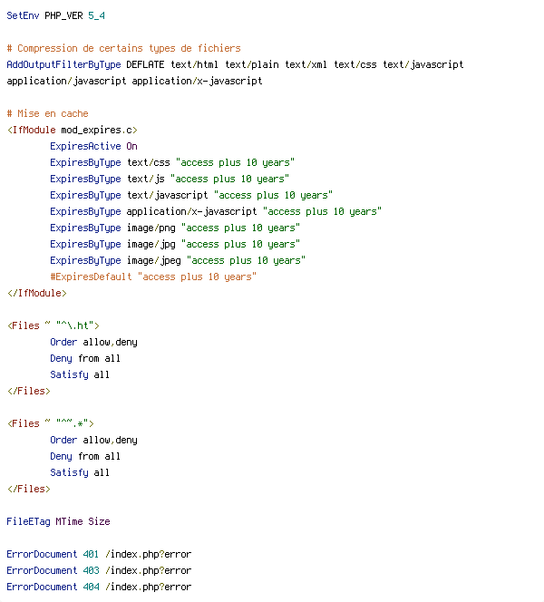Click the closing IfModule tag
544x602 pixels.
click(x=36, y=293)
